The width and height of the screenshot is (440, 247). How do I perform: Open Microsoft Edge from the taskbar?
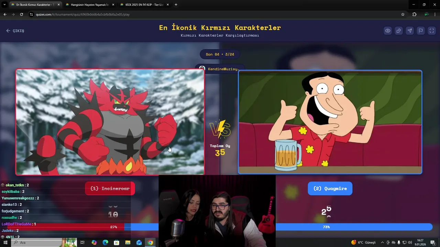pos(106,243)
